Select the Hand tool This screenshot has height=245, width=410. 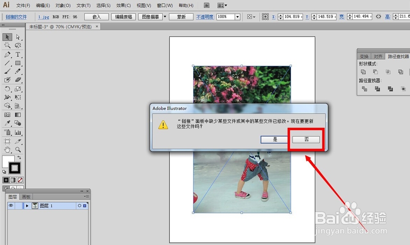[x=7, y=150]
